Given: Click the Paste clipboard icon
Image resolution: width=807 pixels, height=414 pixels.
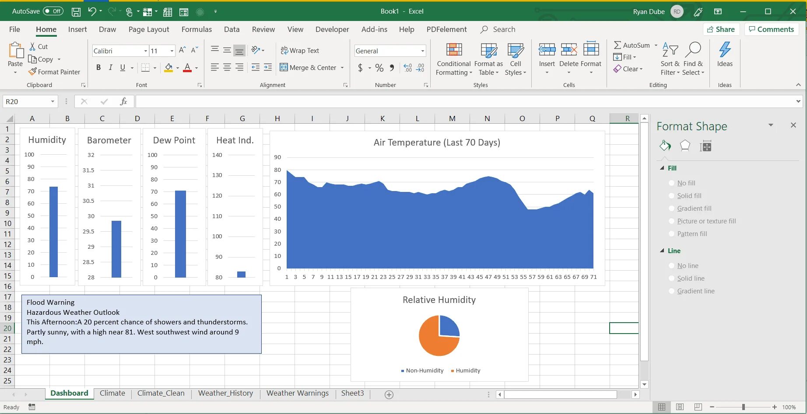Looking at the screenshot, I should 16,51.
